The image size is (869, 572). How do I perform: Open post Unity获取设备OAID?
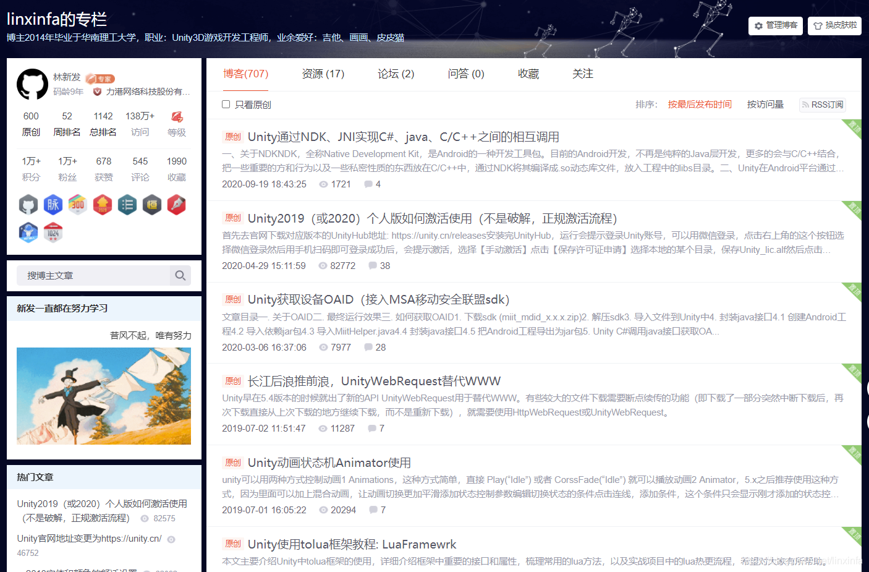[379, 299]
